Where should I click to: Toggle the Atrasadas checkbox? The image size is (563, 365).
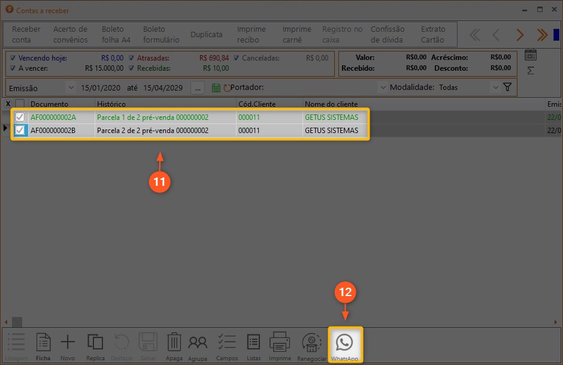point(132,59)
